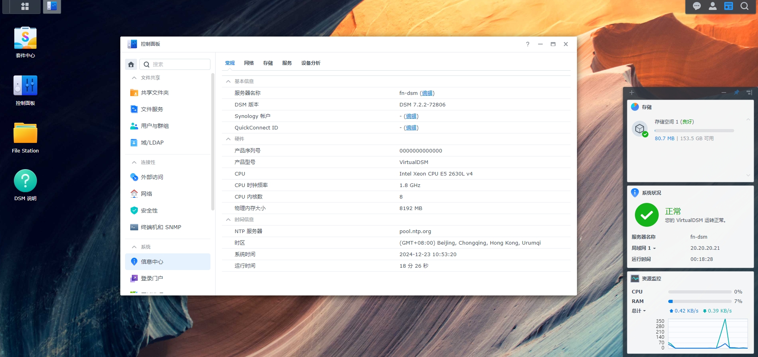Open 共享文件夹 in the sidebar

click(168, 93)
